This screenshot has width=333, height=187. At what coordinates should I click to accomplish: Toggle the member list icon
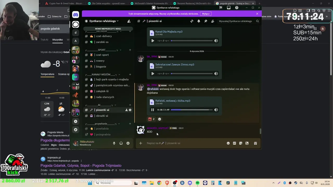coord(213,21)
